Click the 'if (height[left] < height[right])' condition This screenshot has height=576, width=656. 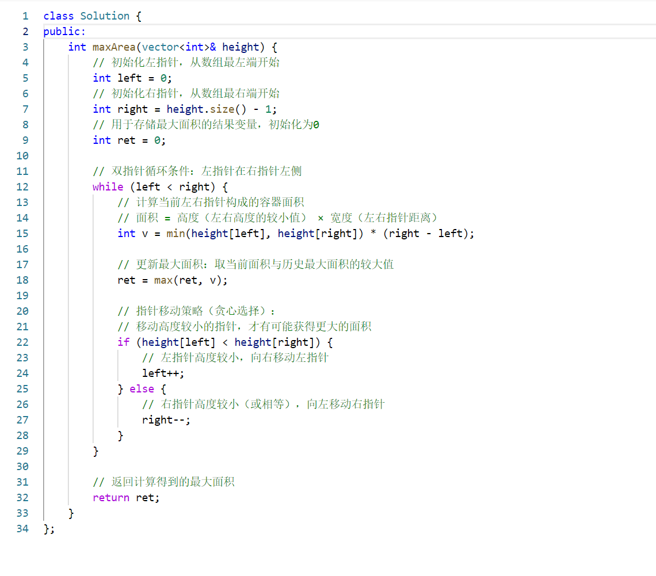click(225, 342)
